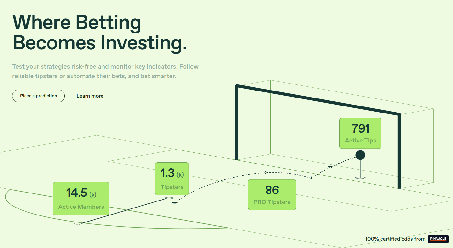Screen dimensions: 453x248
Task: Click the goal's dark crossbar
Action: [x=318, y=99]
